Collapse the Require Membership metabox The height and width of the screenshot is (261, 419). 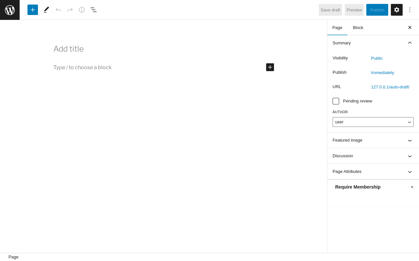coord(412,187)
